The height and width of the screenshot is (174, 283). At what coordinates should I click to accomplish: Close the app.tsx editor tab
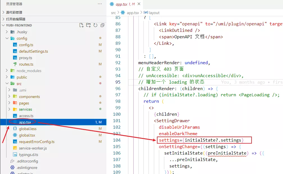pyautogui.click(x=139, y=4)
